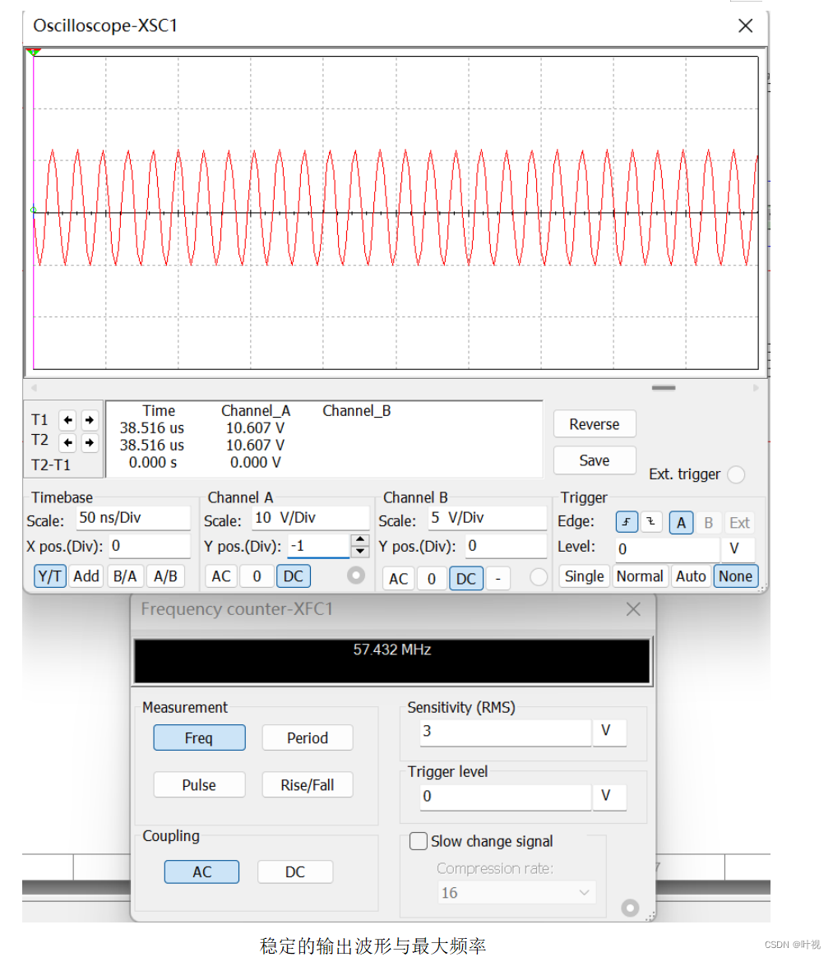Viewport: 833px width, 957px height.
Task: Click the Save button
Action: (x=595, y=460)
